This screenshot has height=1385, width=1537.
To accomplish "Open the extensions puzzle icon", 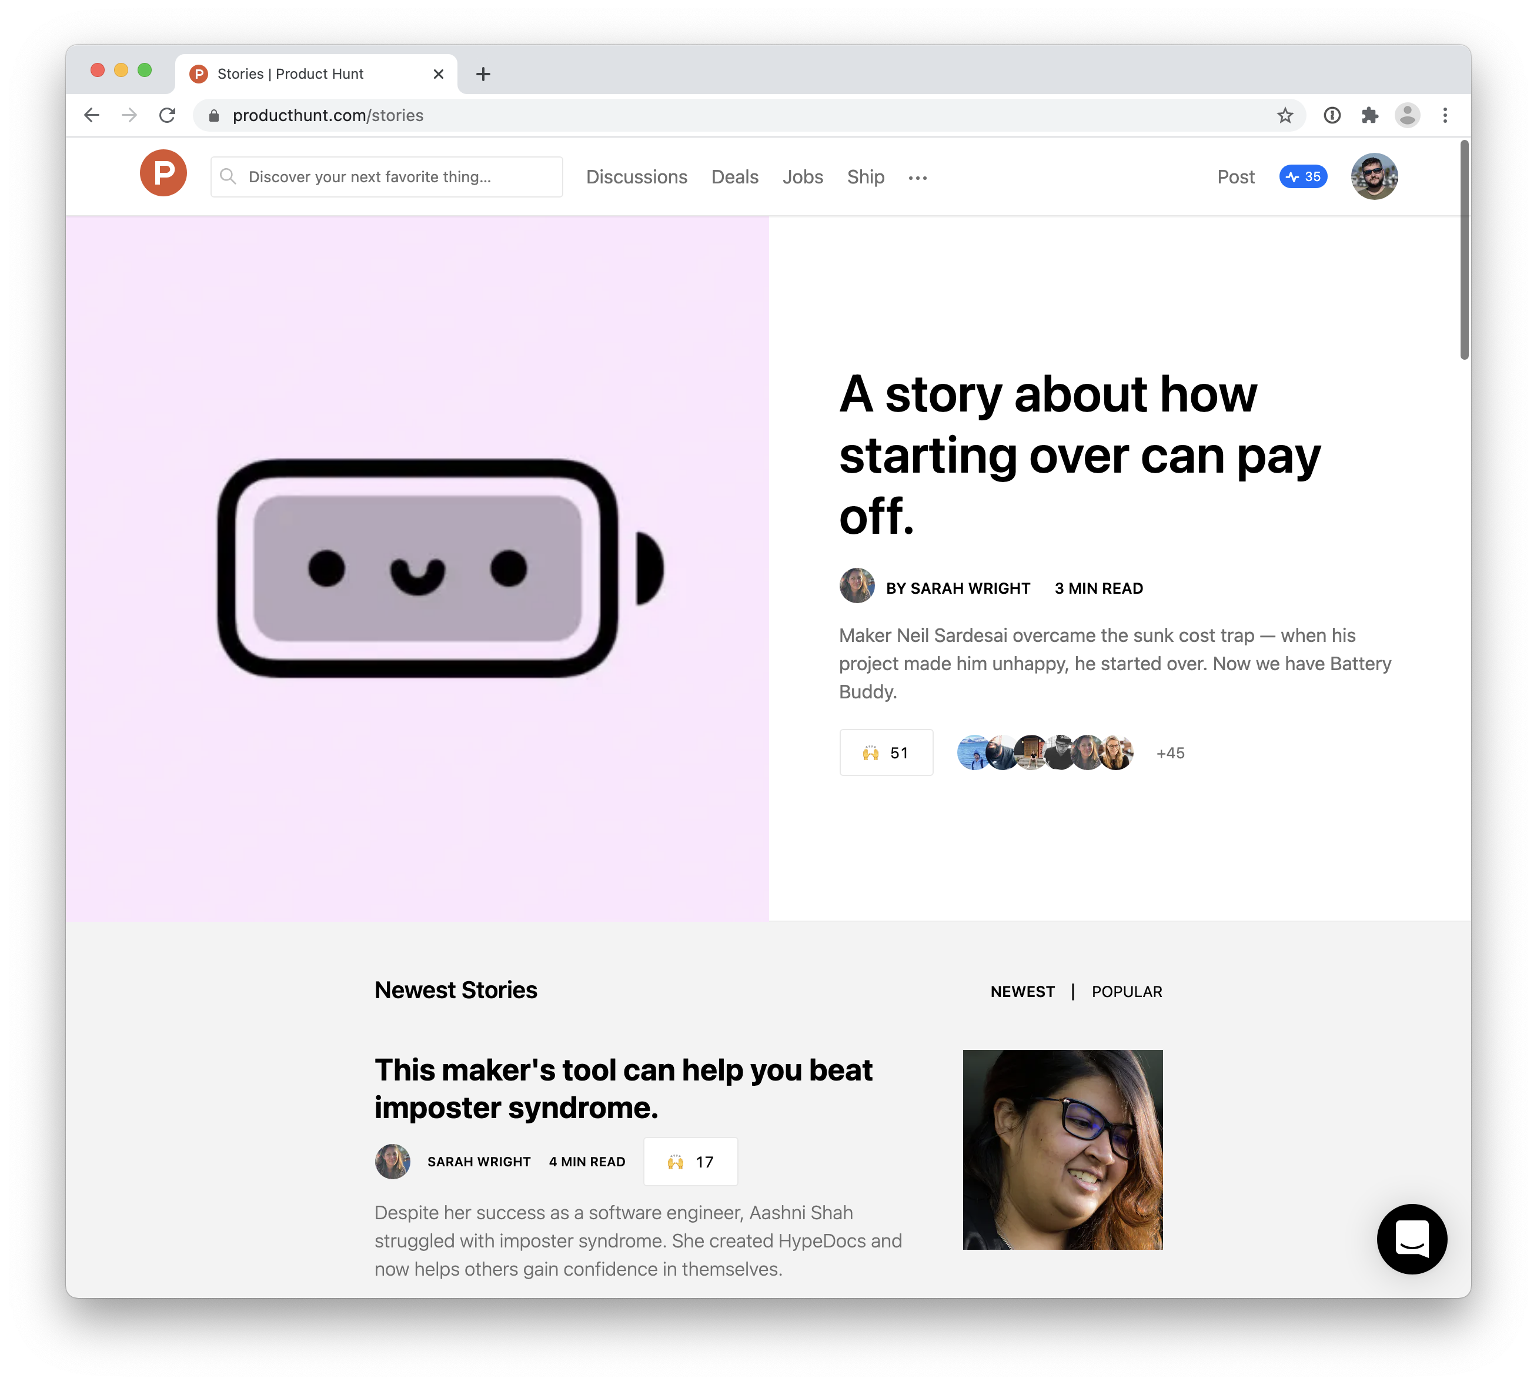I will pyautogui.click(x=1369, y=115).
